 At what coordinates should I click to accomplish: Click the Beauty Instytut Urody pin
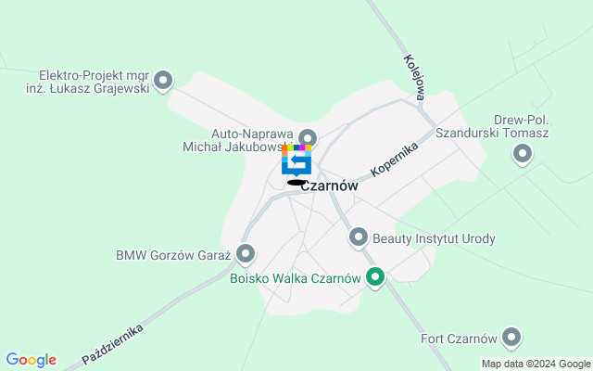[359, 238]
